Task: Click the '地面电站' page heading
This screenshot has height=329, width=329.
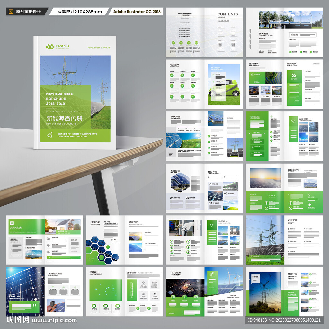Action: [223, 221]
